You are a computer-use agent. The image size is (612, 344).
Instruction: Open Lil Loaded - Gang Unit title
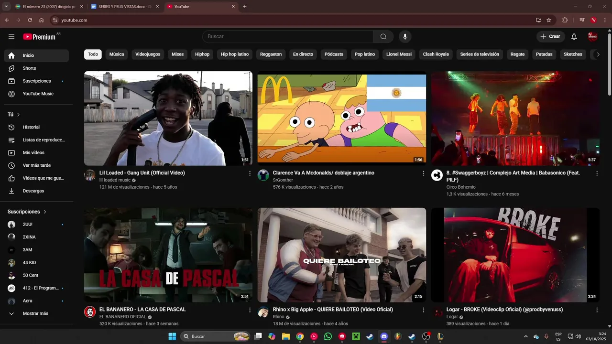tap(142, 173)
